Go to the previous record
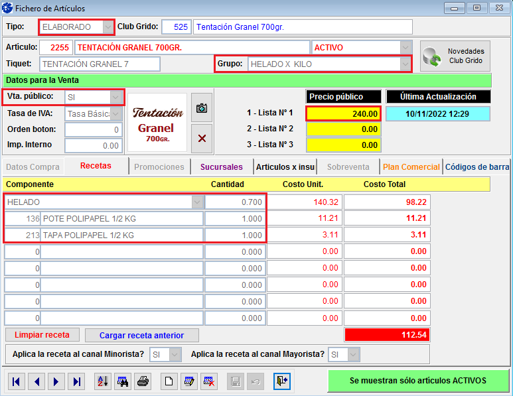Viewport: 513px width, 396px height. coord(37,381)
